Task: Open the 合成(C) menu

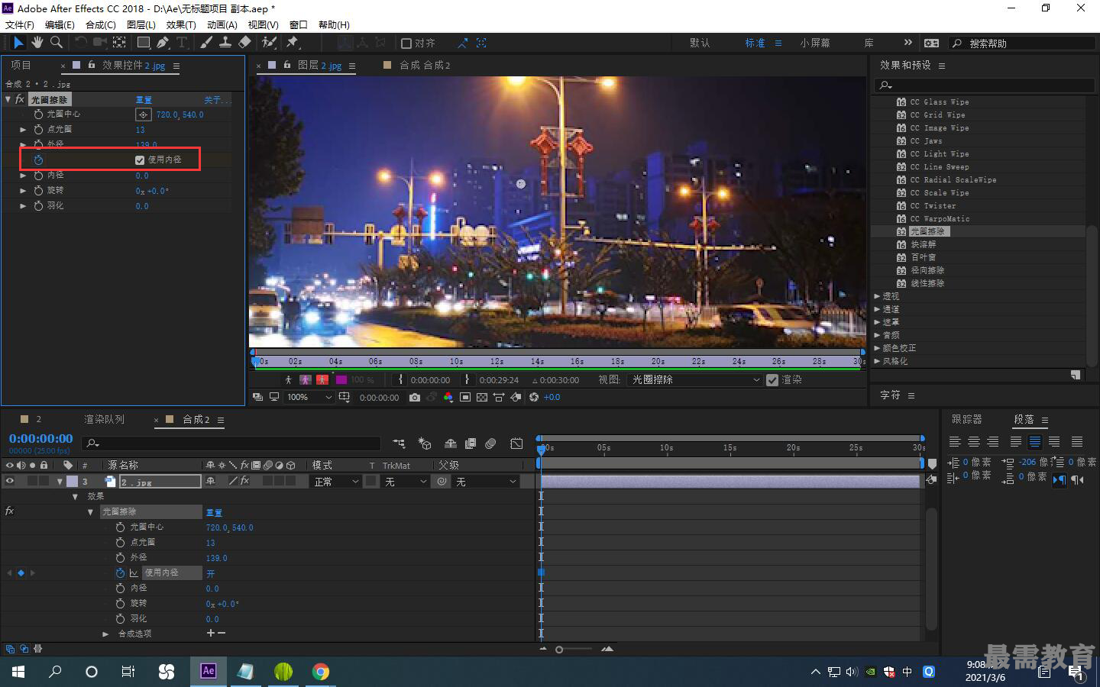Action: click(101, 24)
